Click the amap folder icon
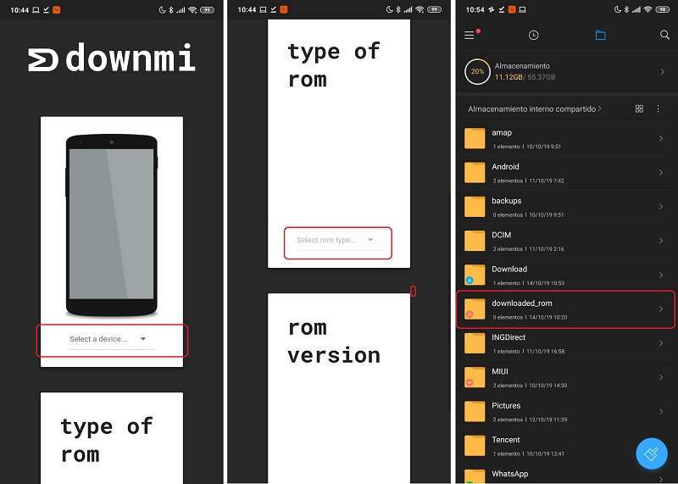 click(475, 138)
